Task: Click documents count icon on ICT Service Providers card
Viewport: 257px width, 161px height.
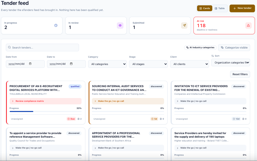Action: [x=243, y=119]
